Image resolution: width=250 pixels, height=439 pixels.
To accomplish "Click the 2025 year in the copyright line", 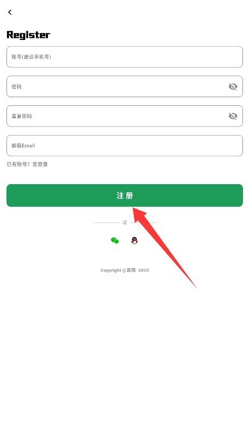I will (143, 270).
